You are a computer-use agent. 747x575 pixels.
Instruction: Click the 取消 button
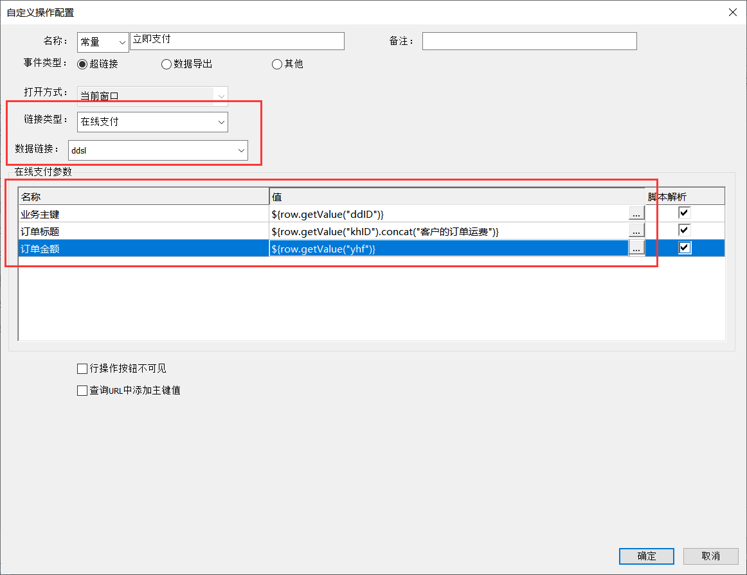coord(710,556)
